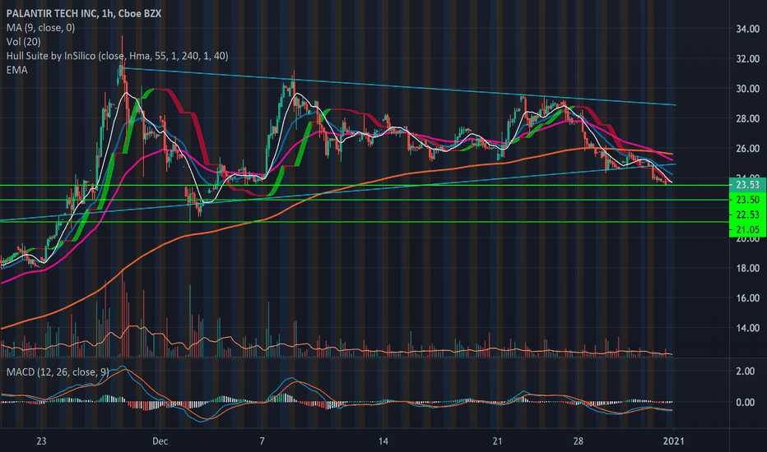767x452 pixels.
Task: Click the 14 date on time axis
Action: 383,441
